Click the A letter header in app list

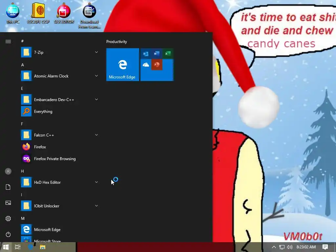click(23, 65)
